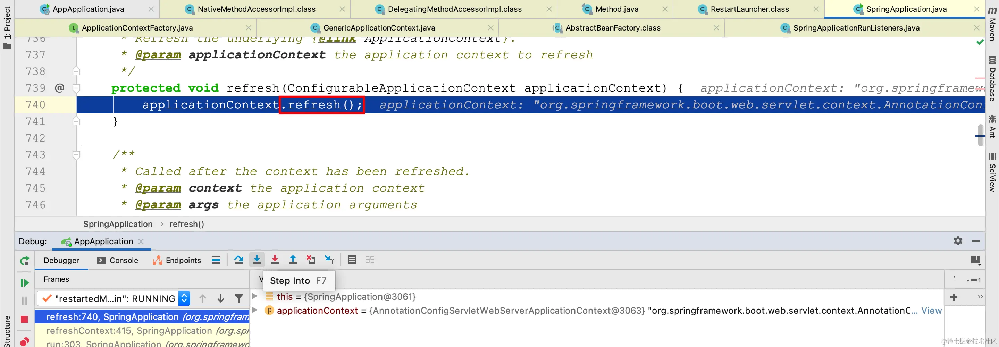Open the watches list options dropdown
999x347 pixels.
click(973, 280)
